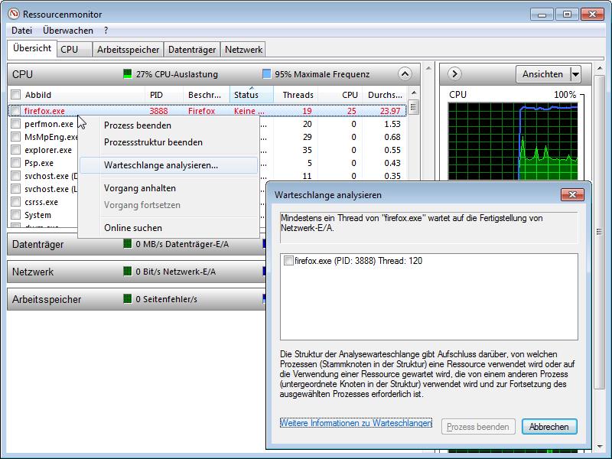Toggle the select-all checkbox beside Abbild

pos(15,95)
